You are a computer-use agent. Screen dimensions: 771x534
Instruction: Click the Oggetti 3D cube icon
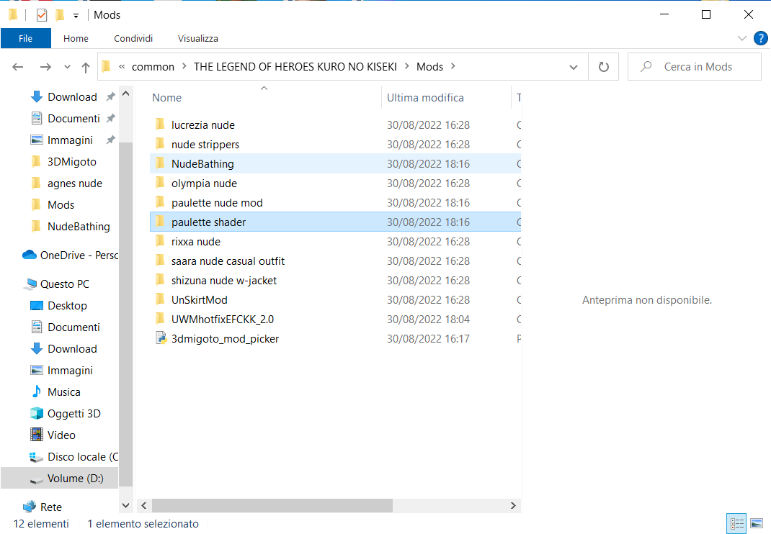pos(36,413)
